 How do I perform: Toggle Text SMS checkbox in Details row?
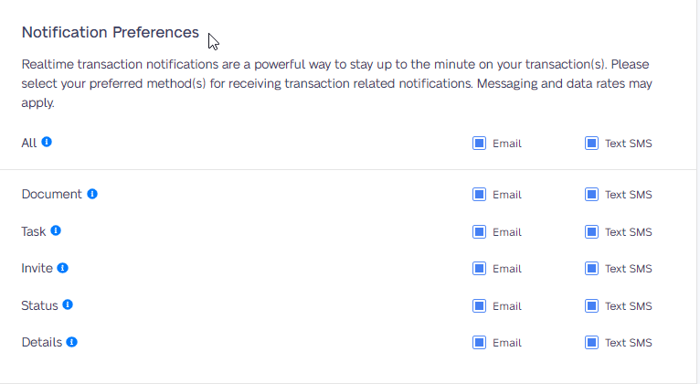tap(591, 343)
